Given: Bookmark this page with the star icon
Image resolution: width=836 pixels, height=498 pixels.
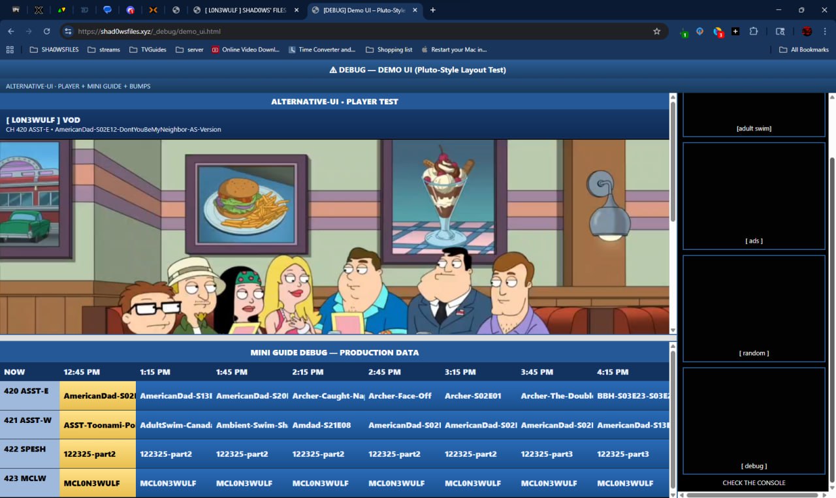Looking at the screenshot, I should point(656,31).
